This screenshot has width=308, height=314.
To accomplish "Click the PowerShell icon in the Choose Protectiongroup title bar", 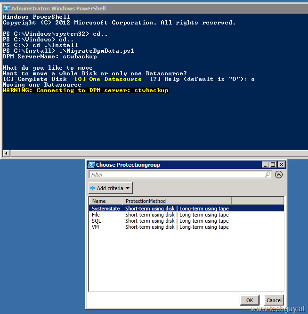I will (91, 165).
